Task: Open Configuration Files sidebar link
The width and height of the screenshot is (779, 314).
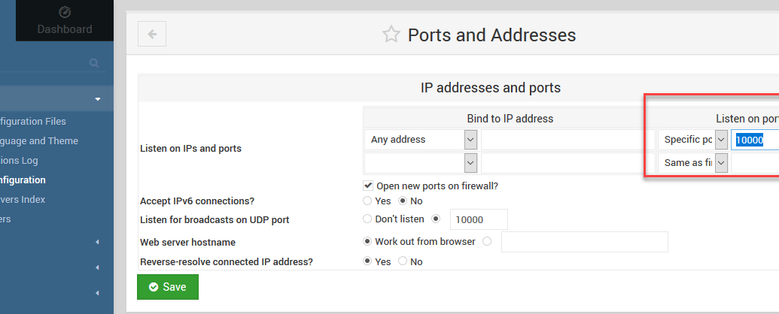Action: (33, 122)
